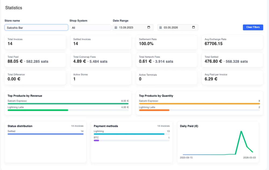269x170 pixels.
Task: Click the start date field 13.09.2023
Action: pos(133,27)
